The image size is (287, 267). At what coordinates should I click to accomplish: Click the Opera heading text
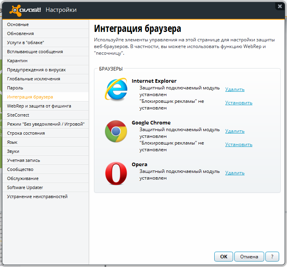(140, 165)
